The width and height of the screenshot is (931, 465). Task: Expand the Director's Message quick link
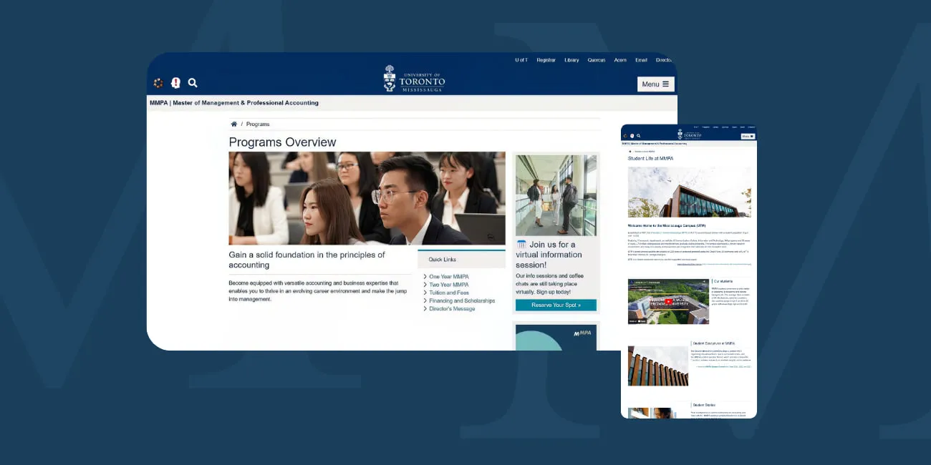pyautogui.click(x=451, y=309)
